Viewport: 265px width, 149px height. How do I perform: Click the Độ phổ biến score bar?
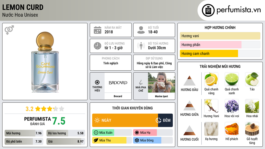click(24, 141)
